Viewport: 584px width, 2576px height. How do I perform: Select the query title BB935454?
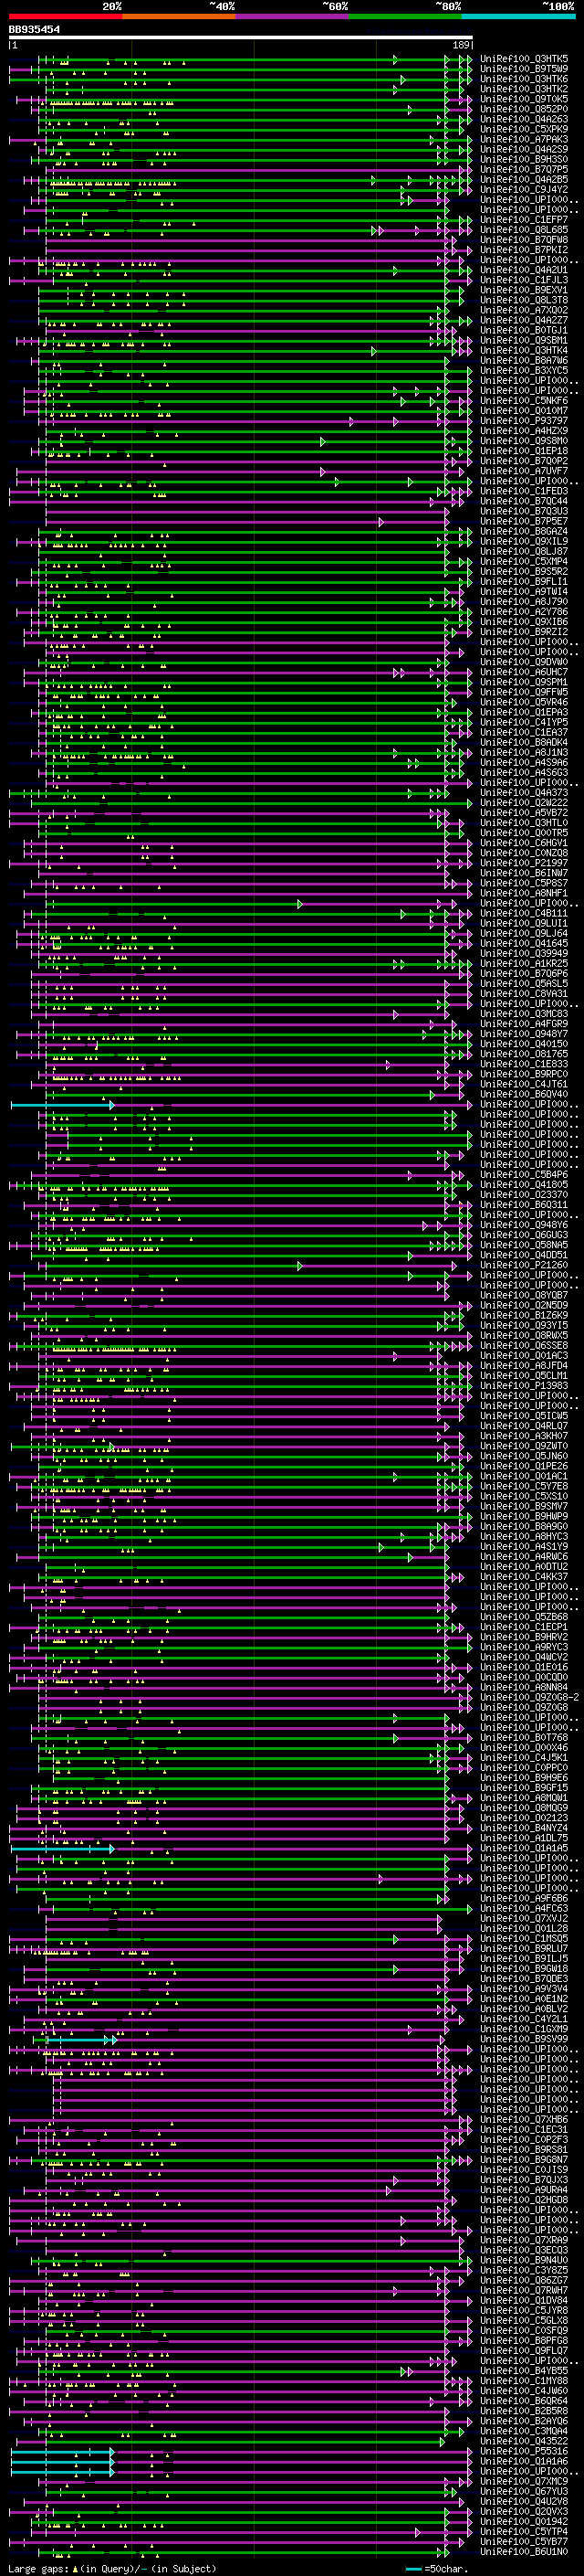(x=35, y=30)
